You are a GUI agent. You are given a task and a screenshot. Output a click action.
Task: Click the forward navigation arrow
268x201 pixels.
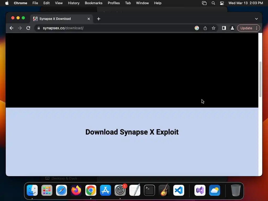20,28
